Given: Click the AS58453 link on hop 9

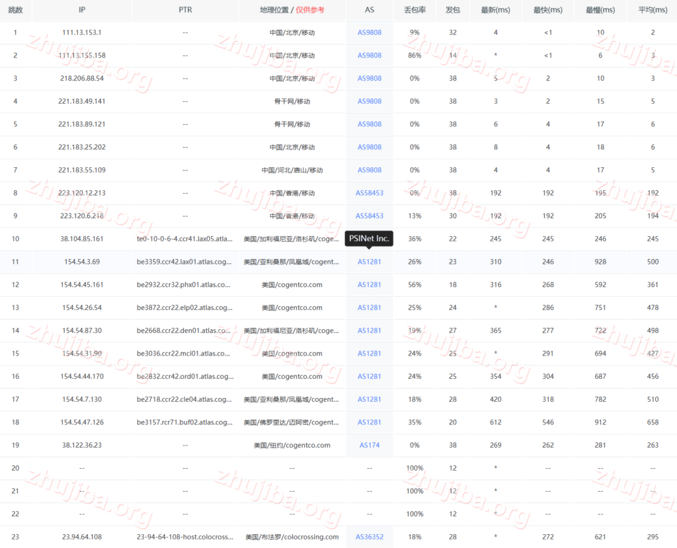Looking at the screenshot, I should pos(370,215).
